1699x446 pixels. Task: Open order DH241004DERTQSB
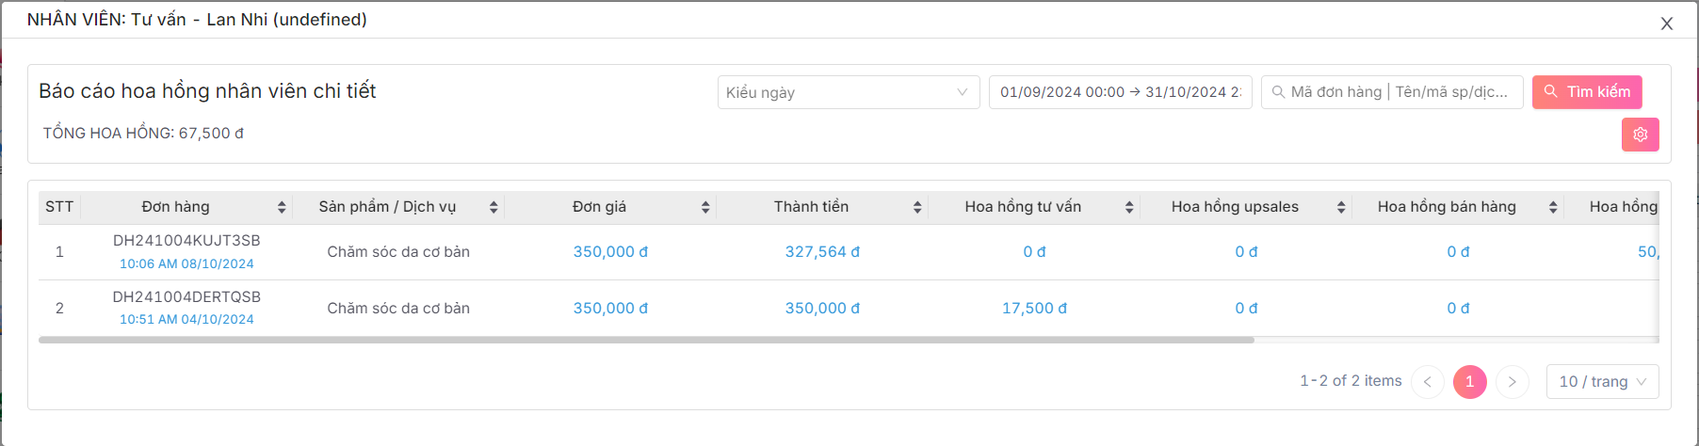(186, 297)
